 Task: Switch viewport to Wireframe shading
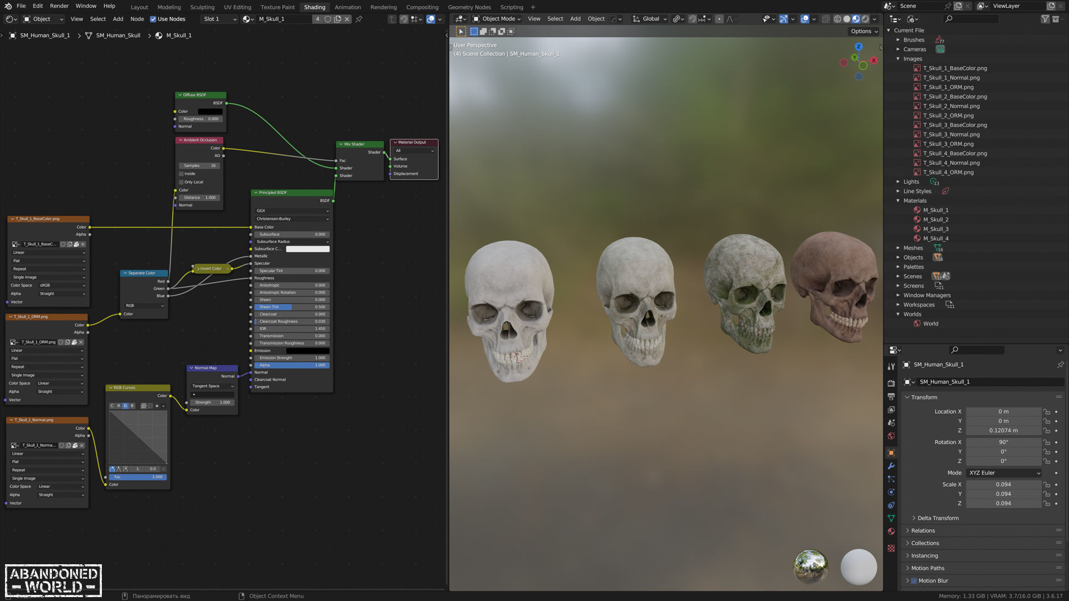click(837, 19)
